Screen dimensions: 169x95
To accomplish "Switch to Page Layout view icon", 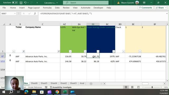I will [132, 87].
